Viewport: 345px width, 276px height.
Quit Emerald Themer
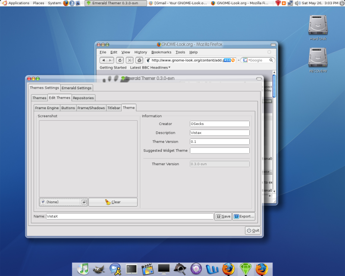253,230
